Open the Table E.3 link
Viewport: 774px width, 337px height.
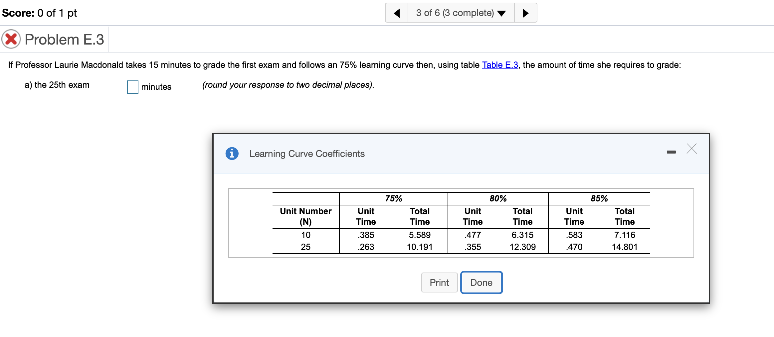tap(500, 65)
